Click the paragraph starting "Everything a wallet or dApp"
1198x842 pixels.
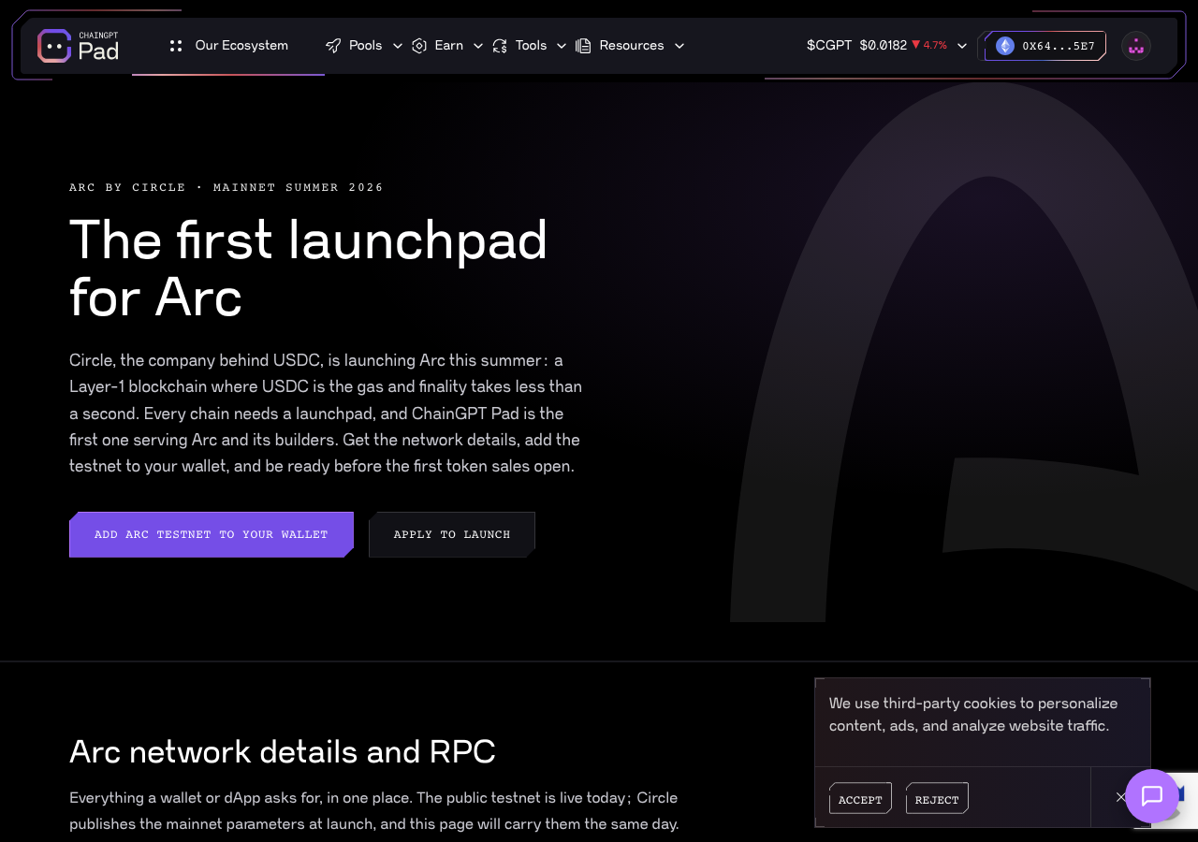point(374,811)
